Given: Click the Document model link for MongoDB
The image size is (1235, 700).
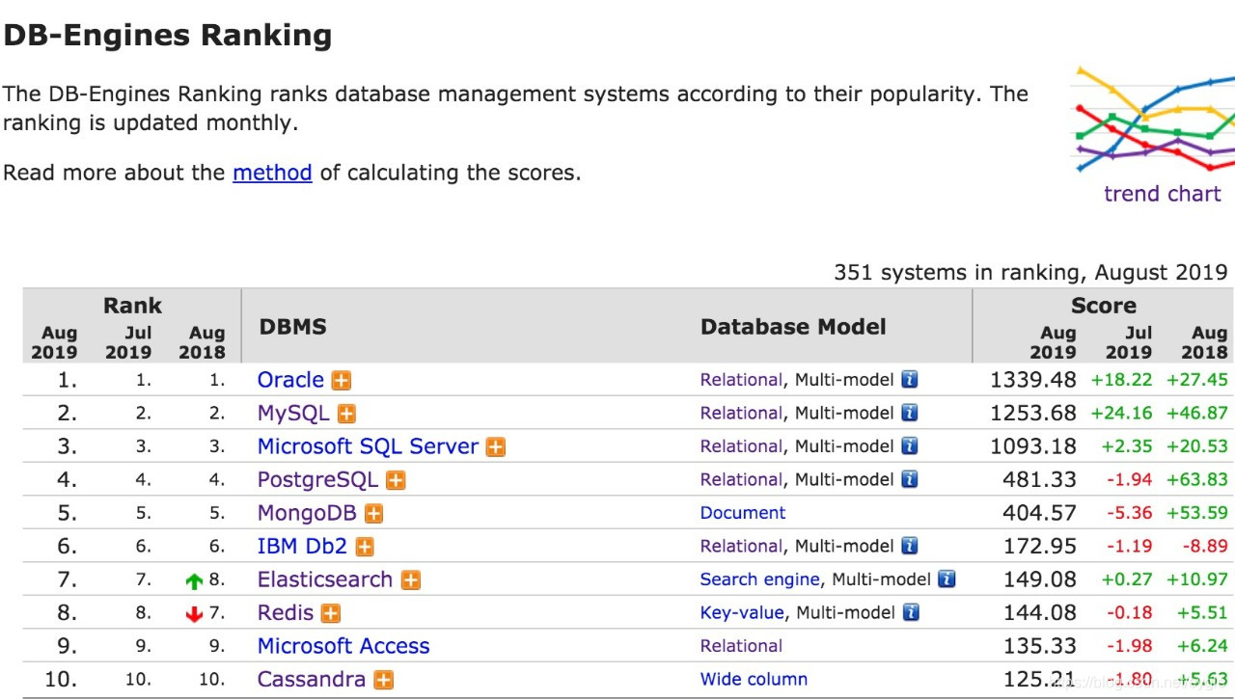Looking at the screenshot, I should tap(743, 513).
